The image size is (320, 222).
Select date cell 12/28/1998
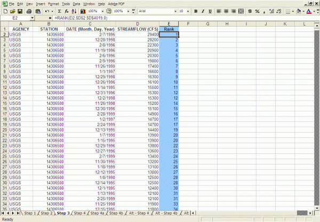coord(90,40)
